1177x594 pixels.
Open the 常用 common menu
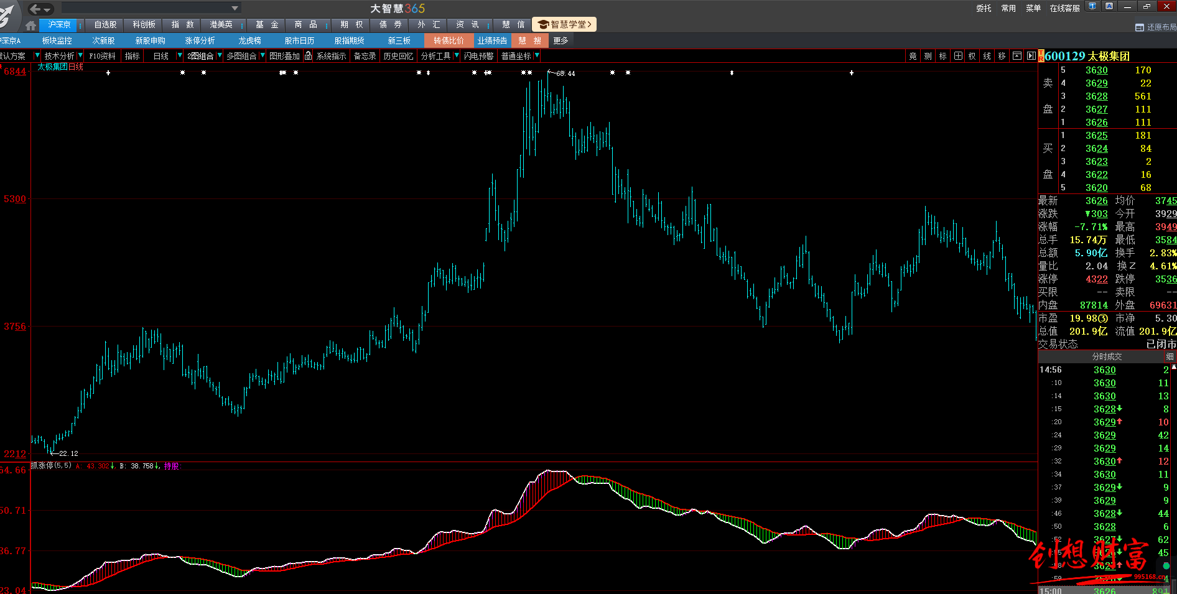coord(1008,8)
